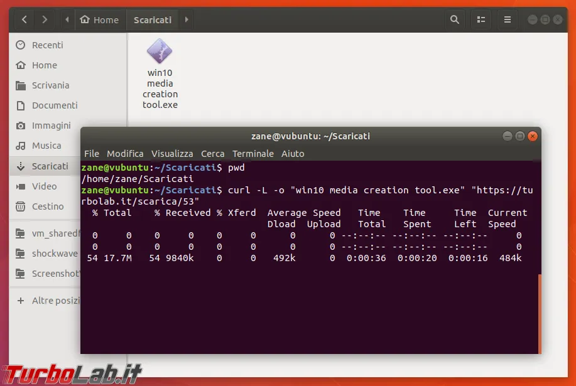
Task: Maximize the terminal window
Action: click(520, 136)
